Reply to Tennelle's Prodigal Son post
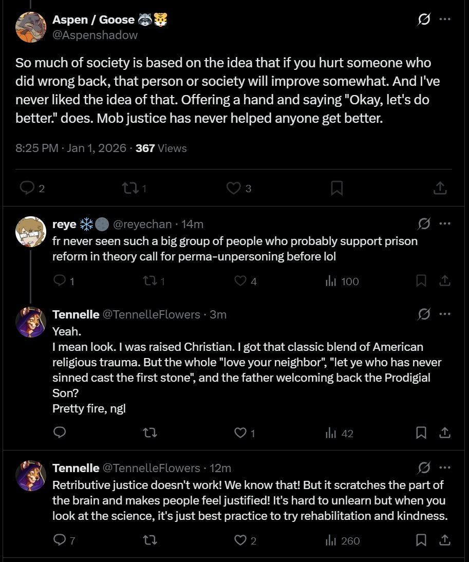Screen dimensions: 469x562 60,433
